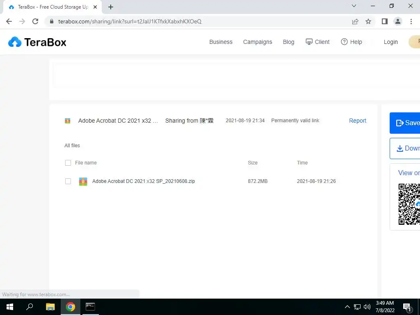
Task: Open the Campaigns menu item
Action: coord(258,42)
